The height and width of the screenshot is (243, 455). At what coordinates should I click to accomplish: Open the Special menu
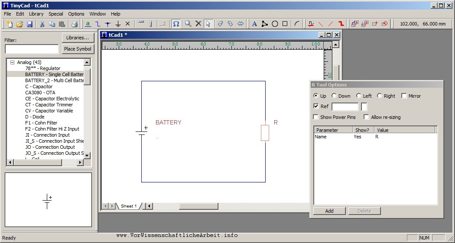pyautogui.click(x=56, y=14)
